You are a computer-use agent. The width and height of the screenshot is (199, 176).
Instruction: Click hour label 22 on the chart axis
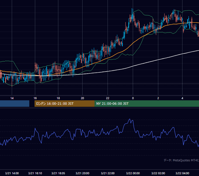coord(108,98)
